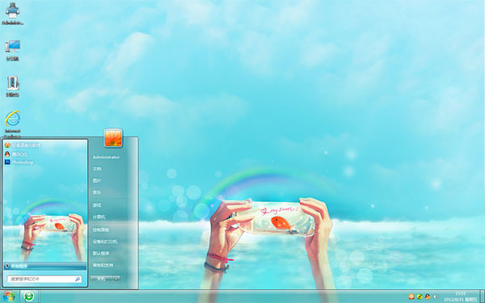
Task: Click the Start menu search box
Action: [44, 279]
